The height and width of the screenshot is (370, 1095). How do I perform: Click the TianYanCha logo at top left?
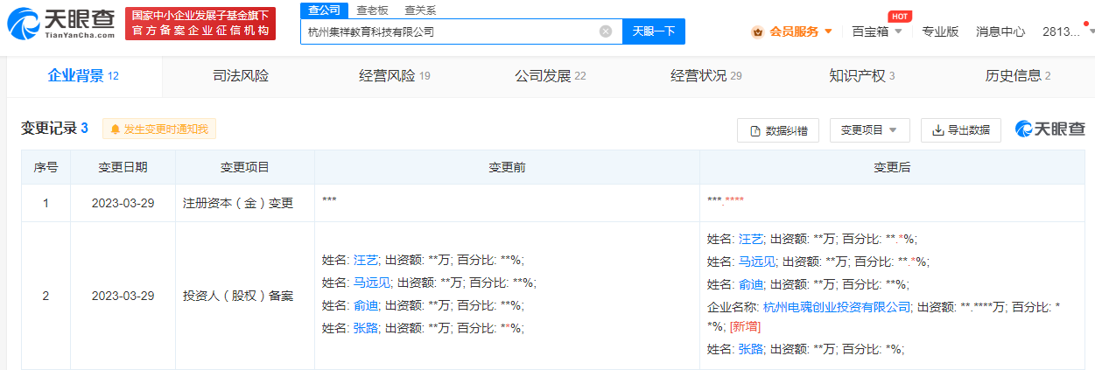pyautogui.click(x=60, y=24)
